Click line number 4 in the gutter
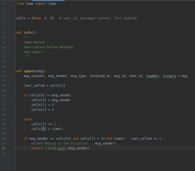The width and height of the screenshot is (195, 171). (x=4, y=18)
